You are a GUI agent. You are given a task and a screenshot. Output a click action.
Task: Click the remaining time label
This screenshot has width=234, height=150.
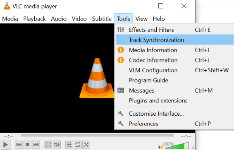pos(186,136)
